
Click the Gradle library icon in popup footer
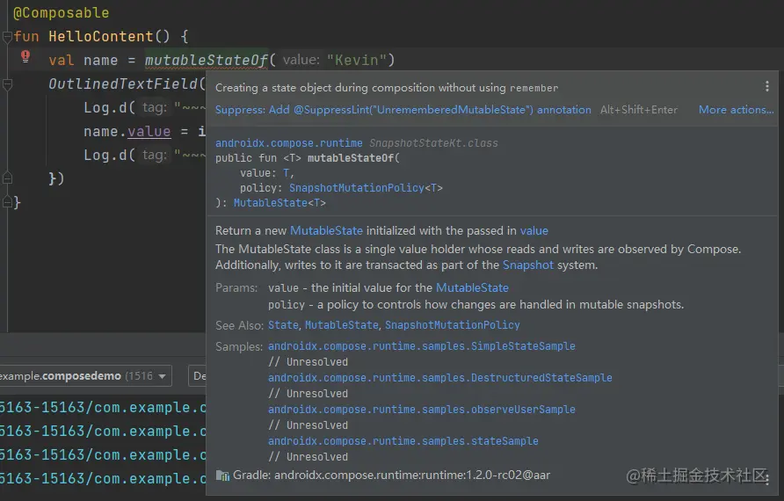coord(222,475)
